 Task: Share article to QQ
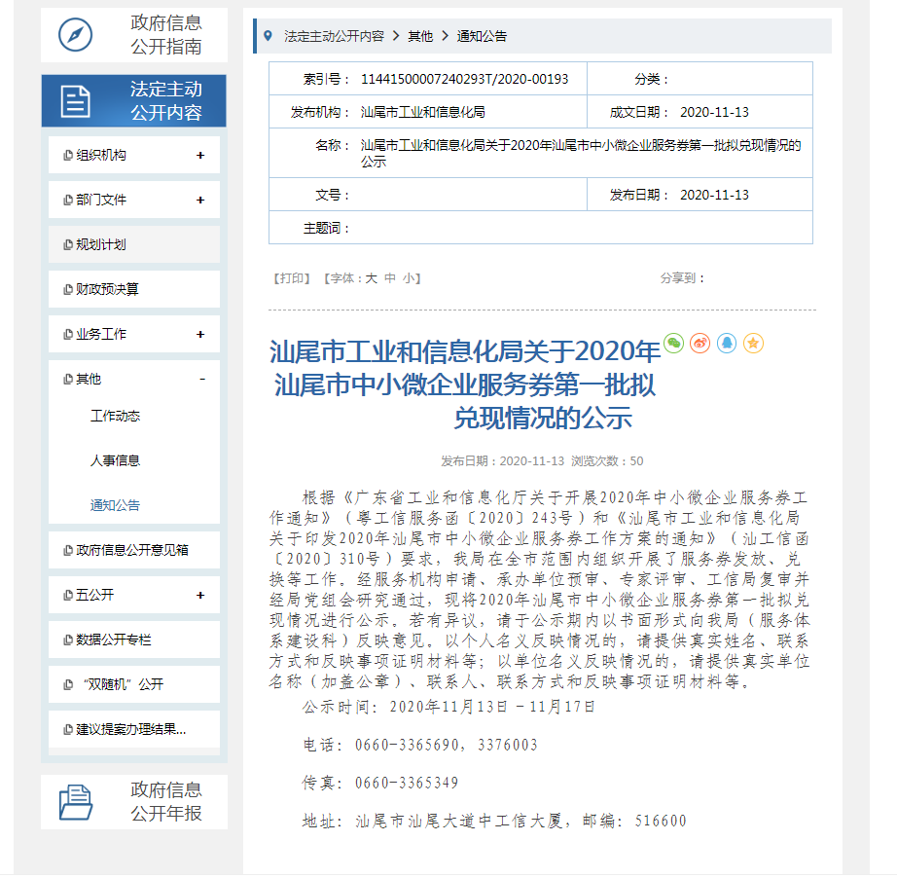726,343
